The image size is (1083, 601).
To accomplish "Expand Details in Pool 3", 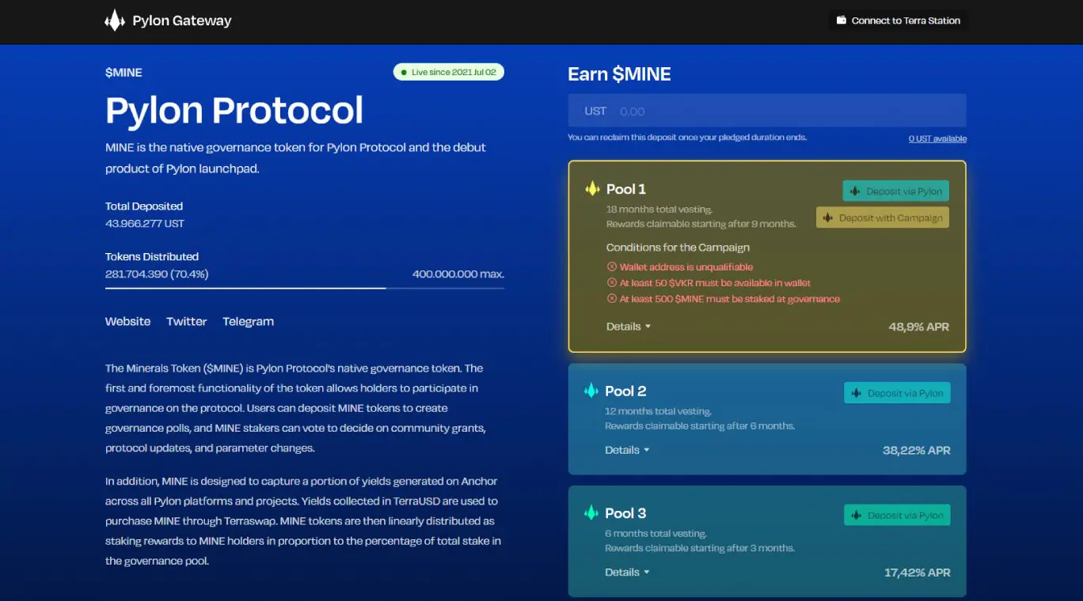I will pos(627,573).
